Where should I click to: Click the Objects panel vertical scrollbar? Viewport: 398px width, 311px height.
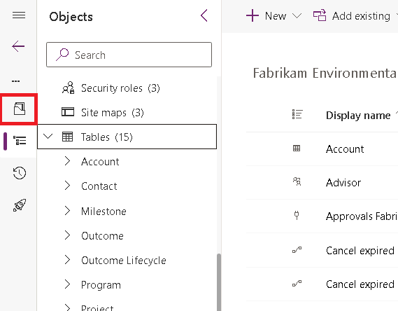coord(219,282)
